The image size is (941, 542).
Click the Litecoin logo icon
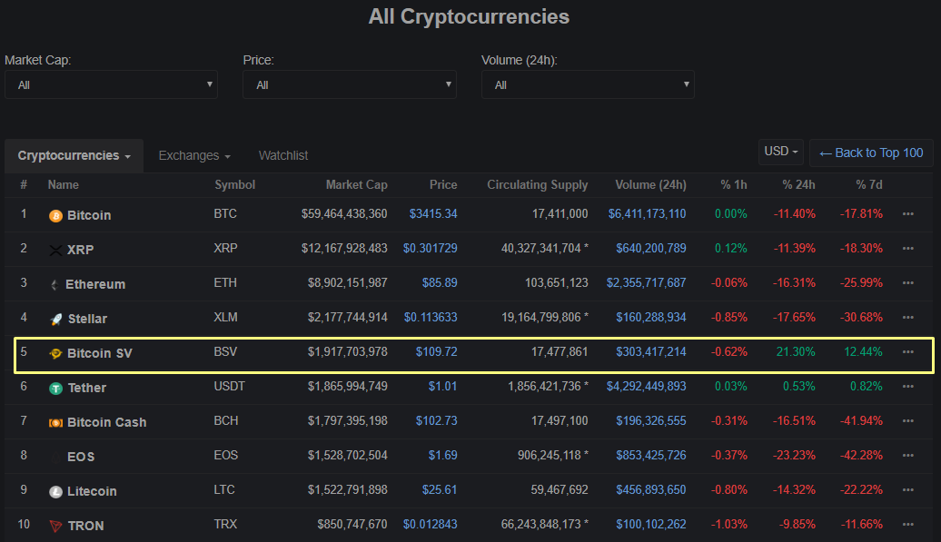55,492
